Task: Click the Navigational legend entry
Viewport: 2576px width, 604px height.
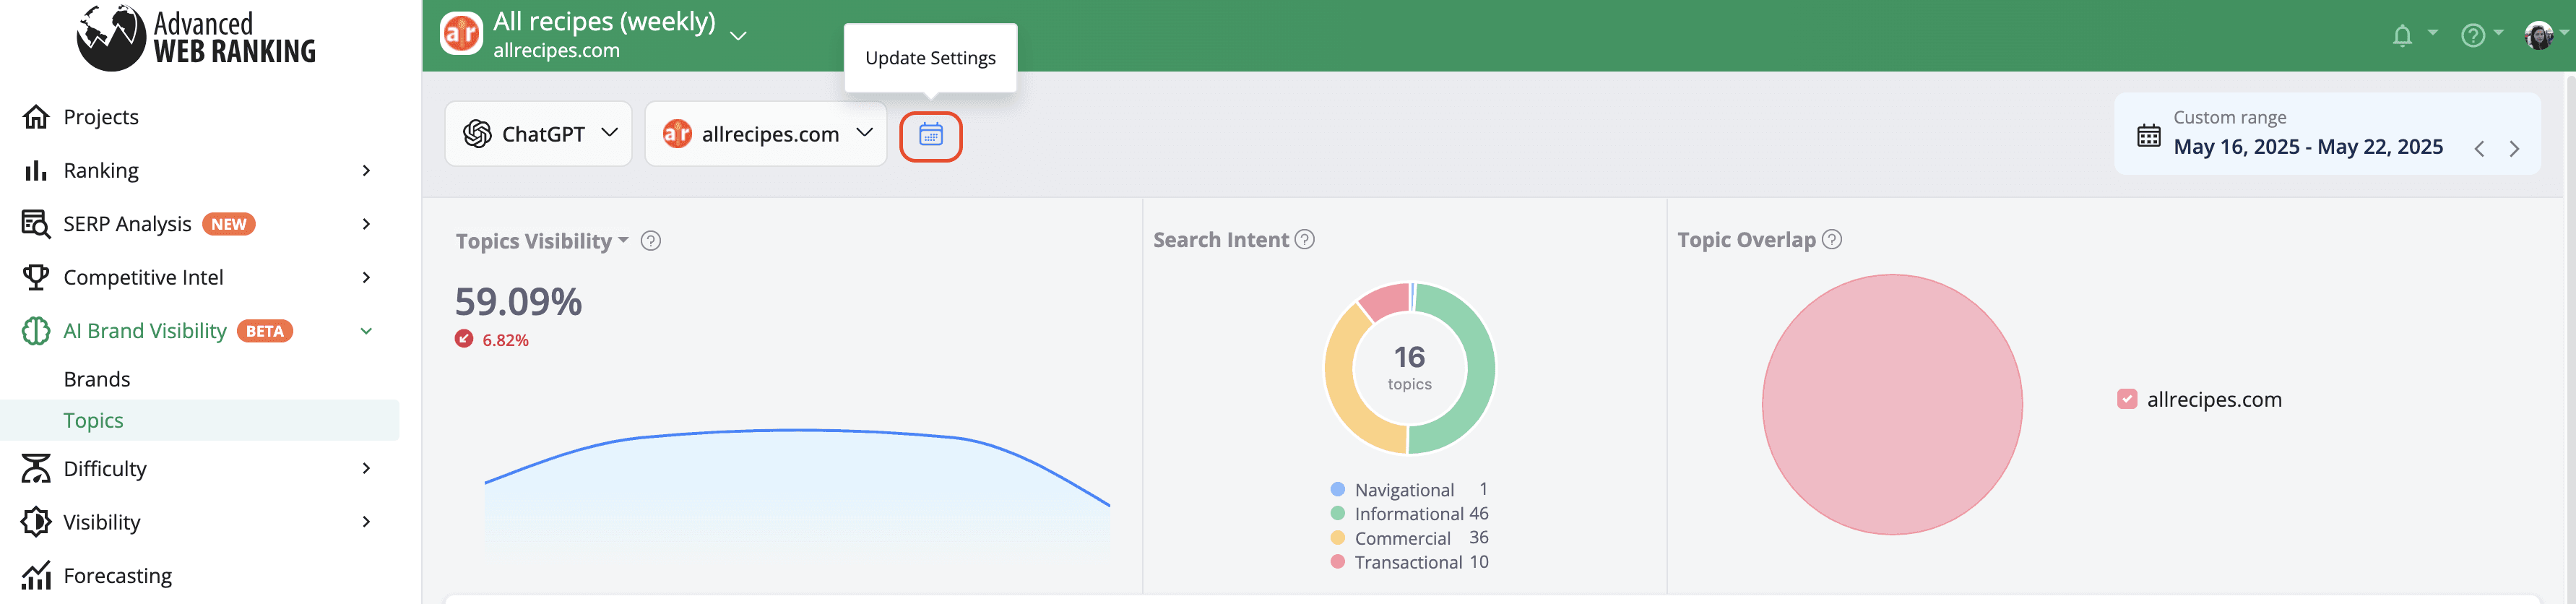Action: pyautogui.click(x=1409, y=490)
